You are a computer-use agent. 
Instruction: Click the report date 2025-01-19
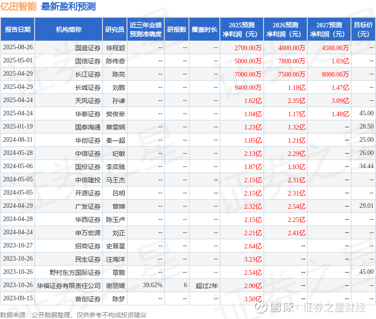click(18, 126)
